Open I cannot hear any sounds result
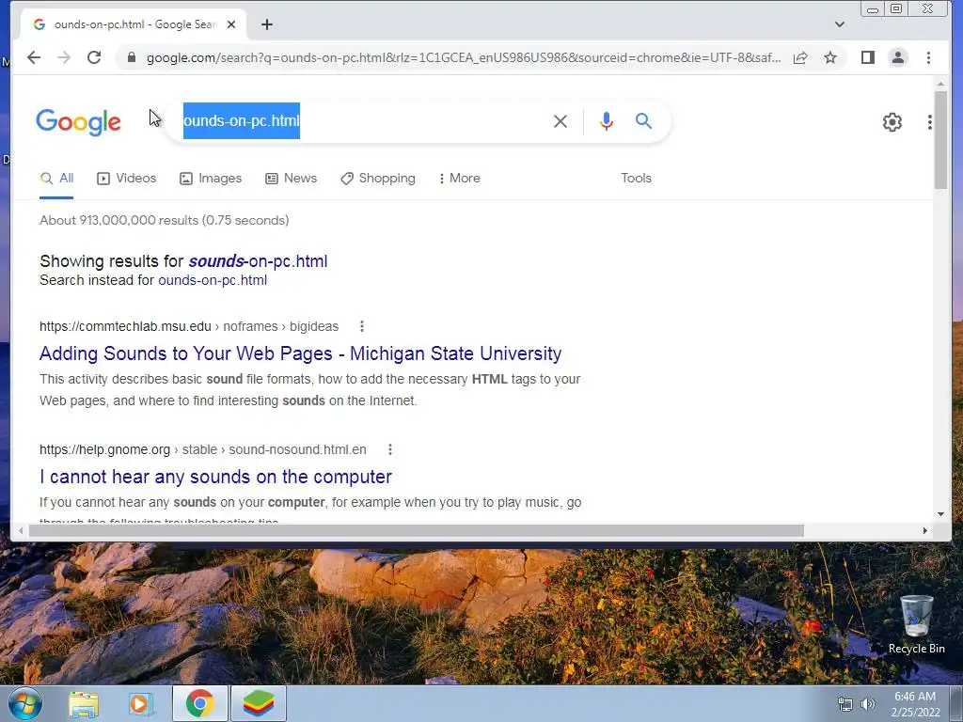This screenshot has width=963, height=722. tap(215, 477)
